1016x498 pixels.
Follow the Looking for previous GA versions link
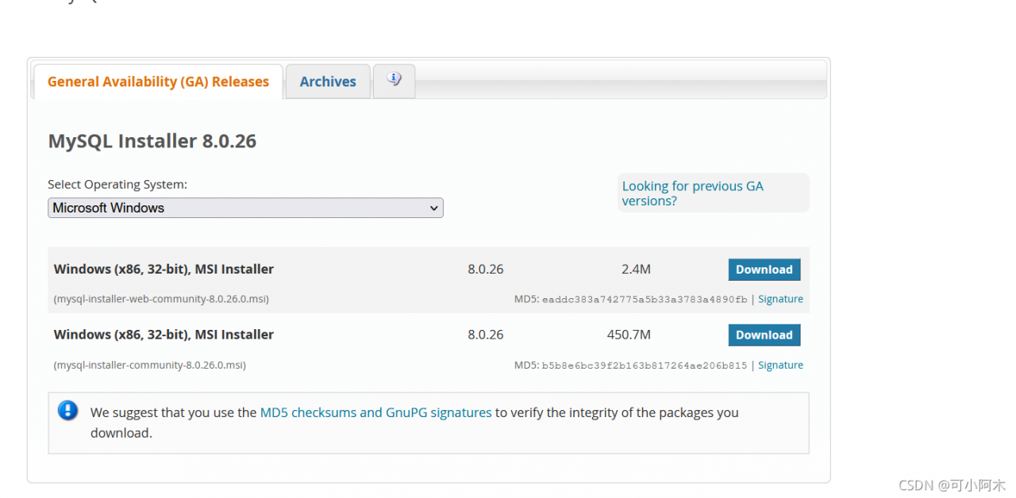[x=692, y=193]
